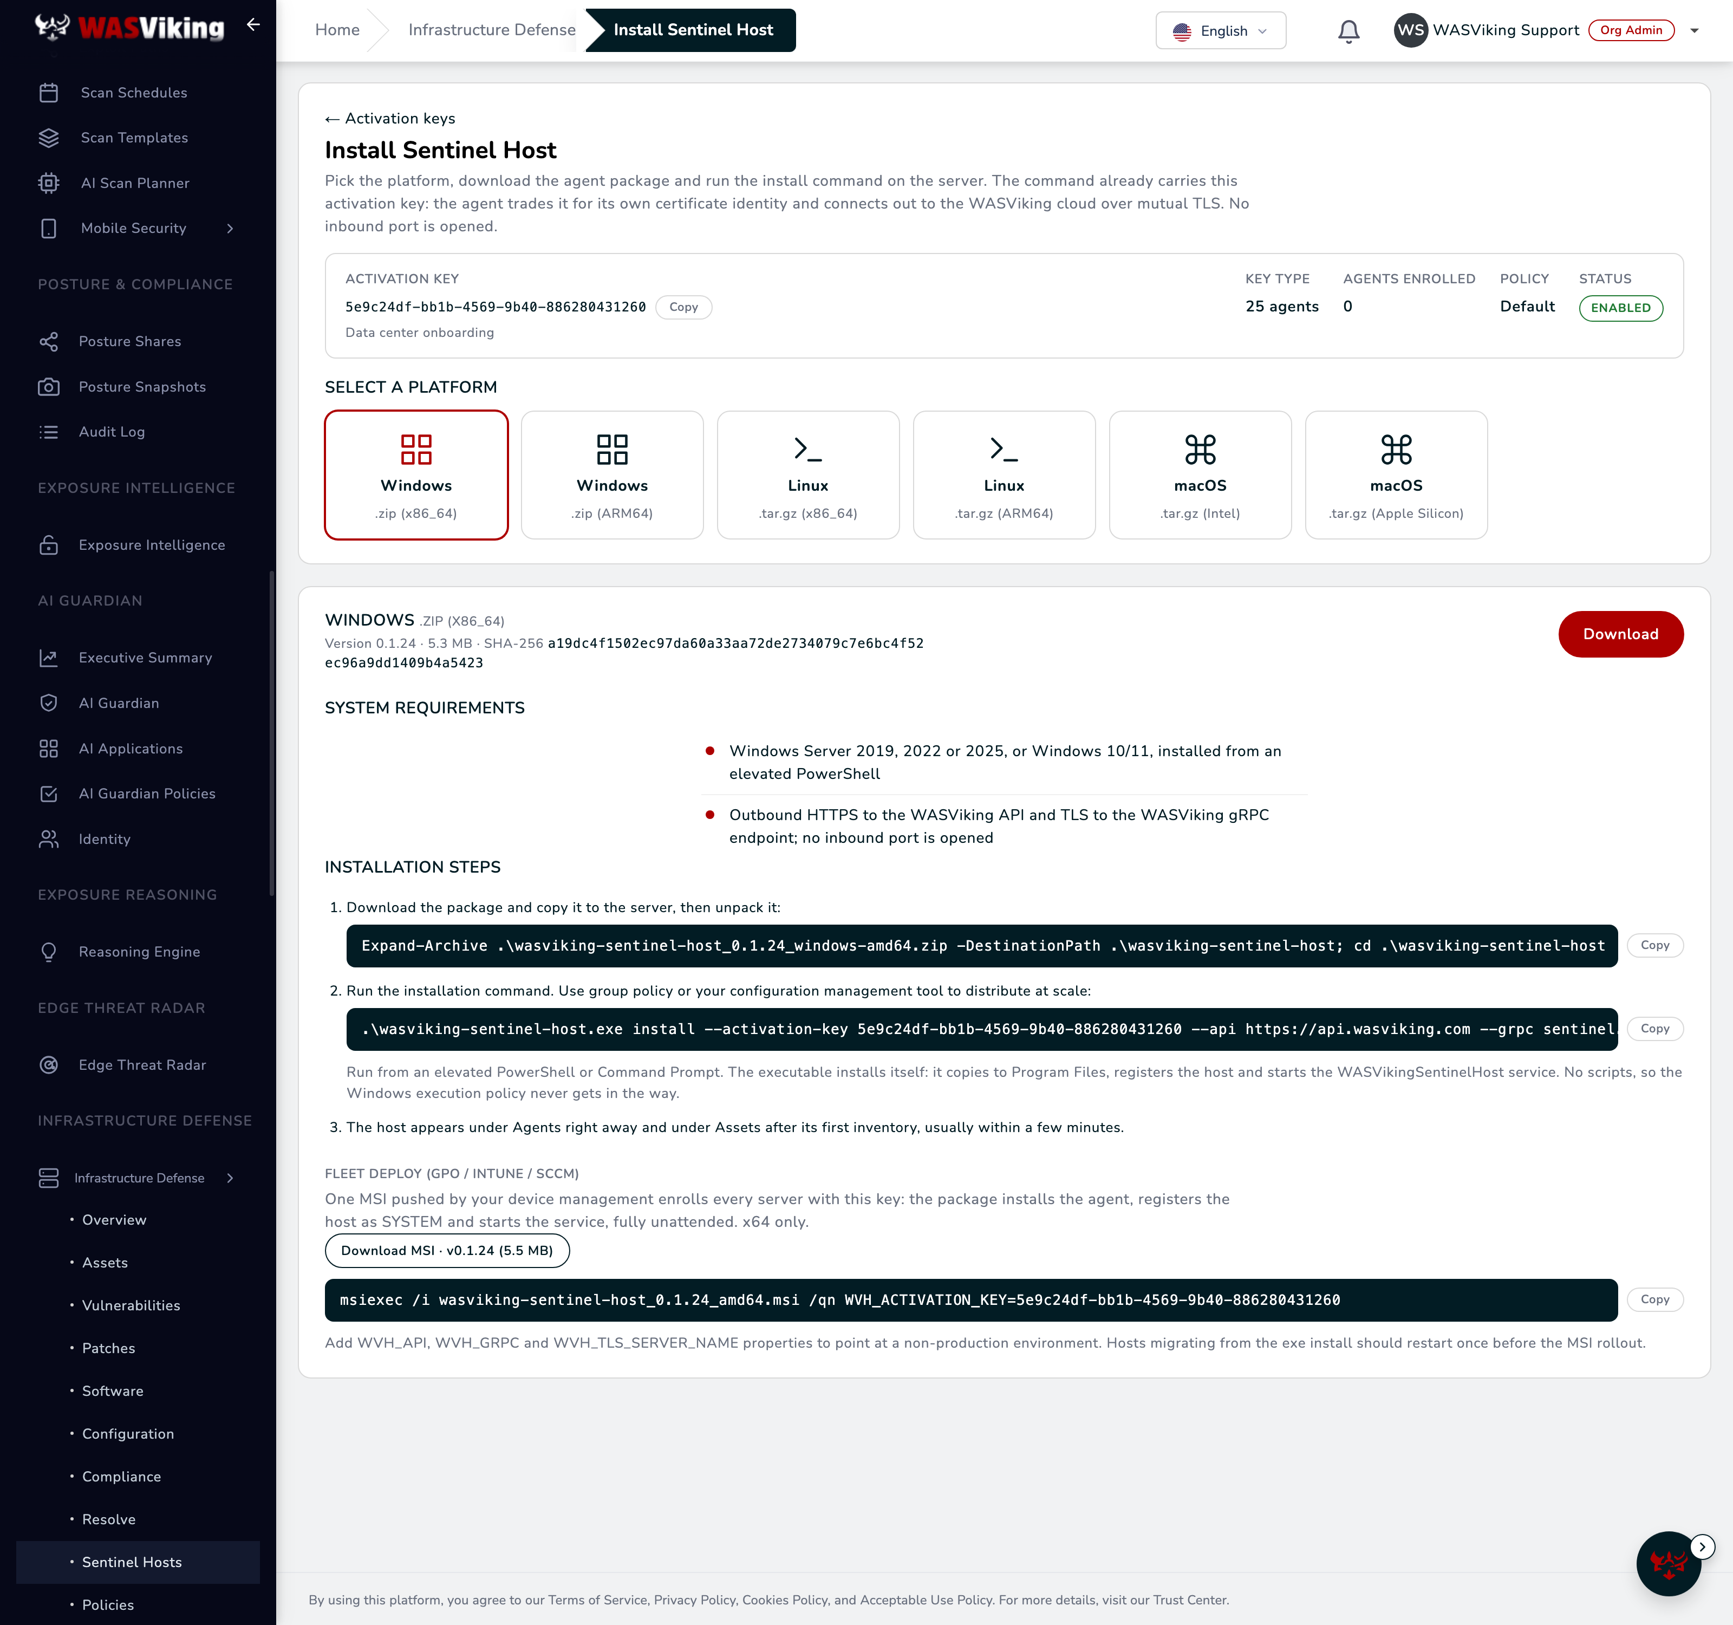This screenshot has width=1733, height=1625.
Task: Open Configuration in sidebar
Action: (128, 1434)
